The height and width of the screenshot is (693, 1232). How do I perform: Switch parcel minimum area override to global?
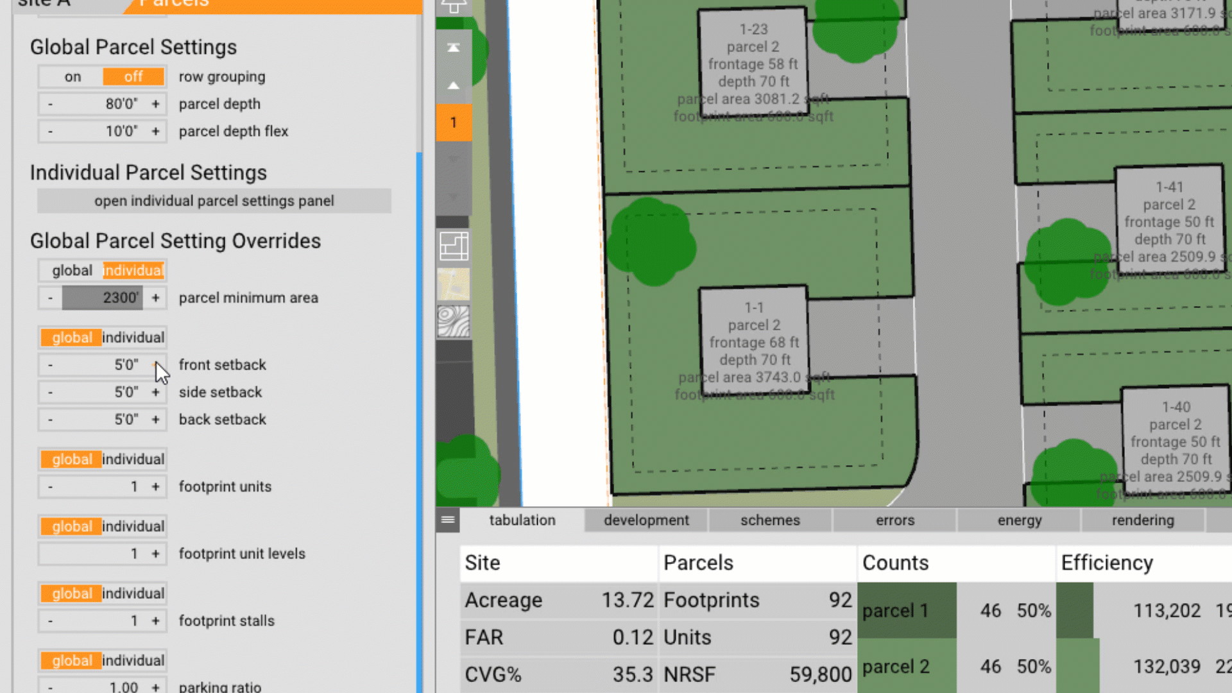(72, 271)
